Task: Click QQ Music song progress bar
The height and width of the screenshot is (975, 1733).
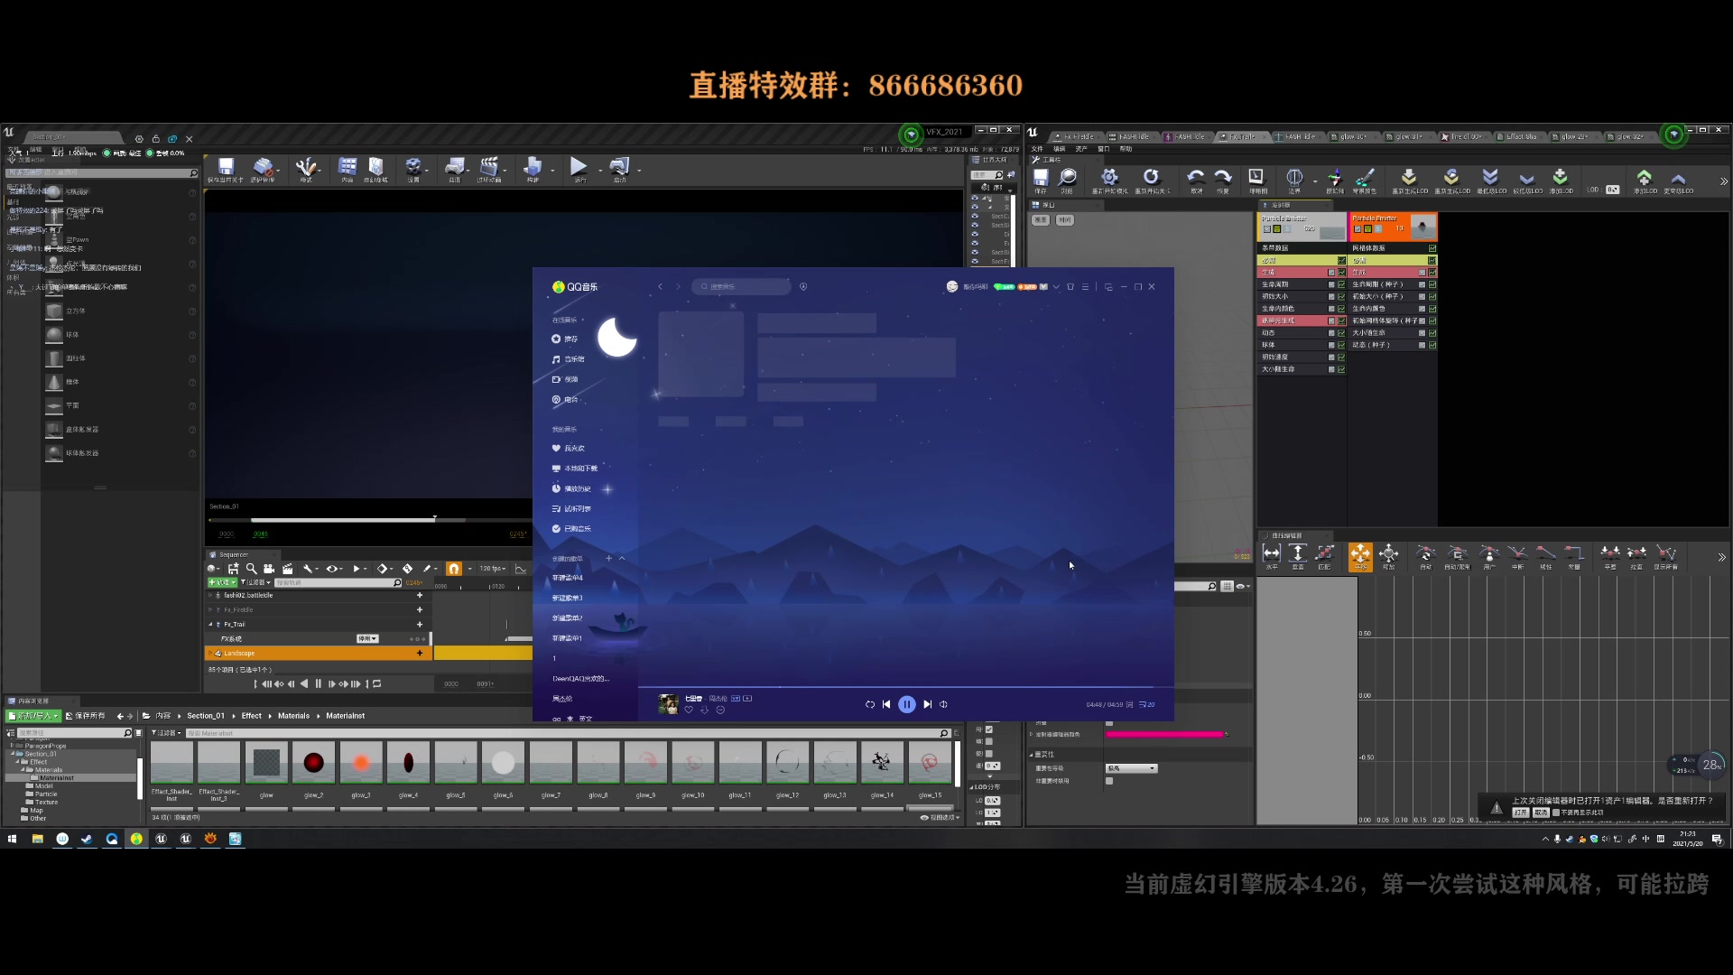Action: click(x=905, y=688)
